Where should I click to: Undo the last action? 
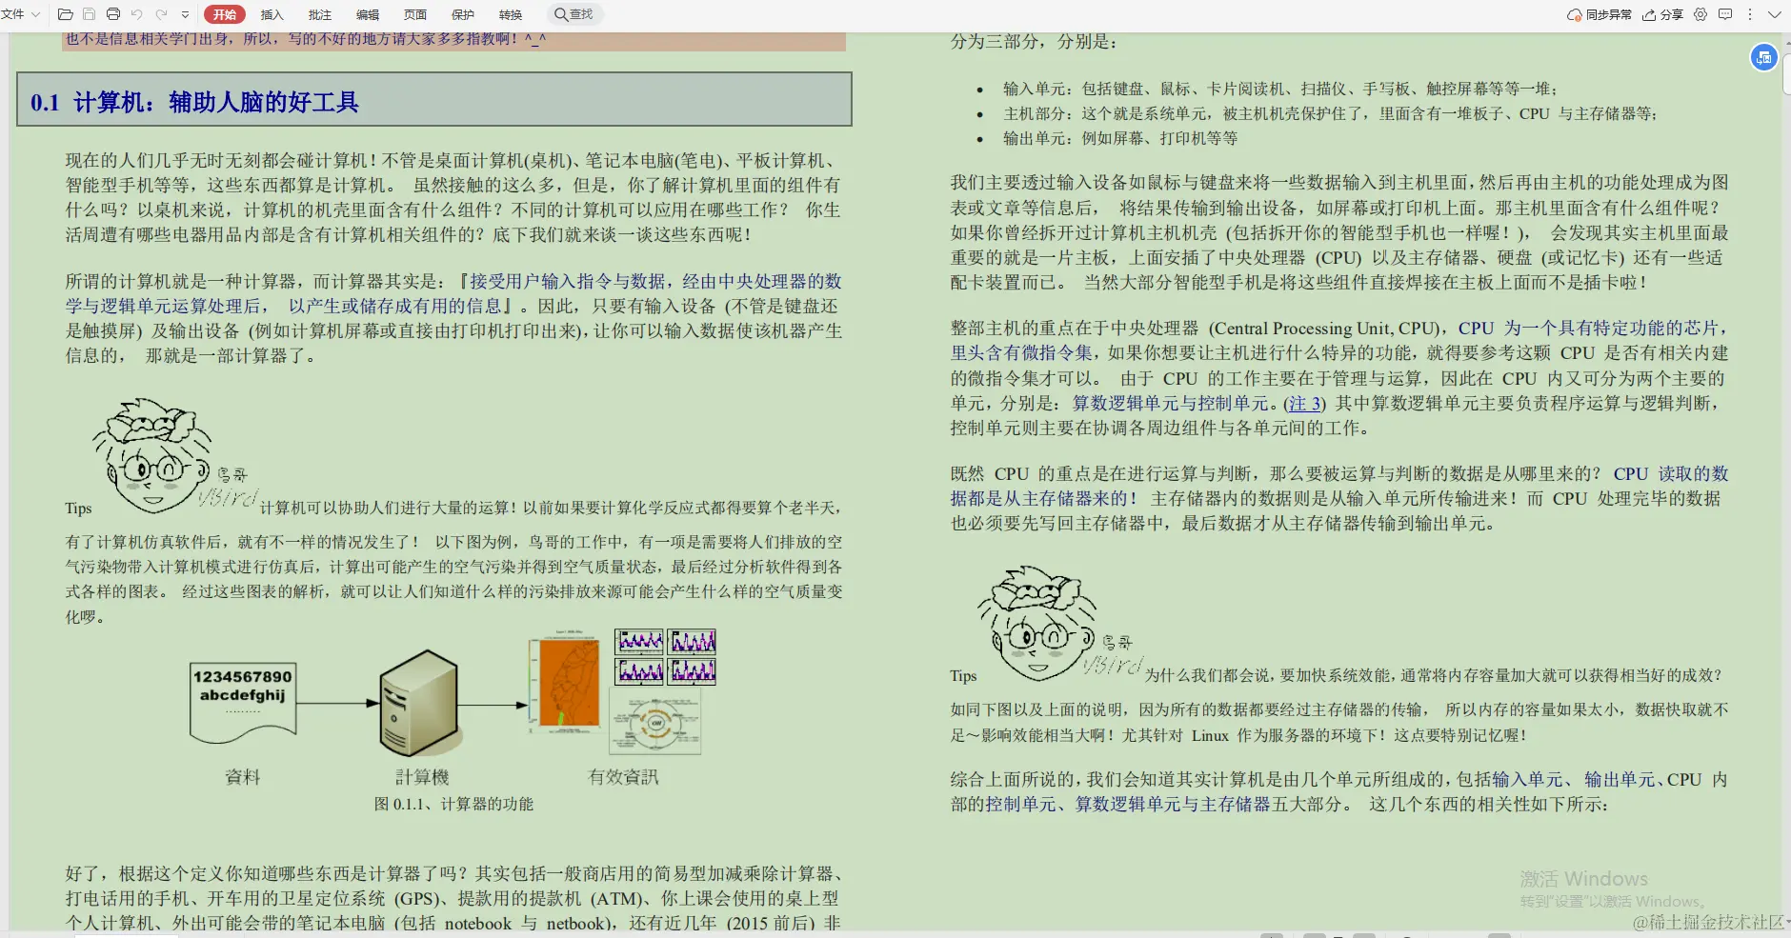pyautogui.click(x=137, y=13)
